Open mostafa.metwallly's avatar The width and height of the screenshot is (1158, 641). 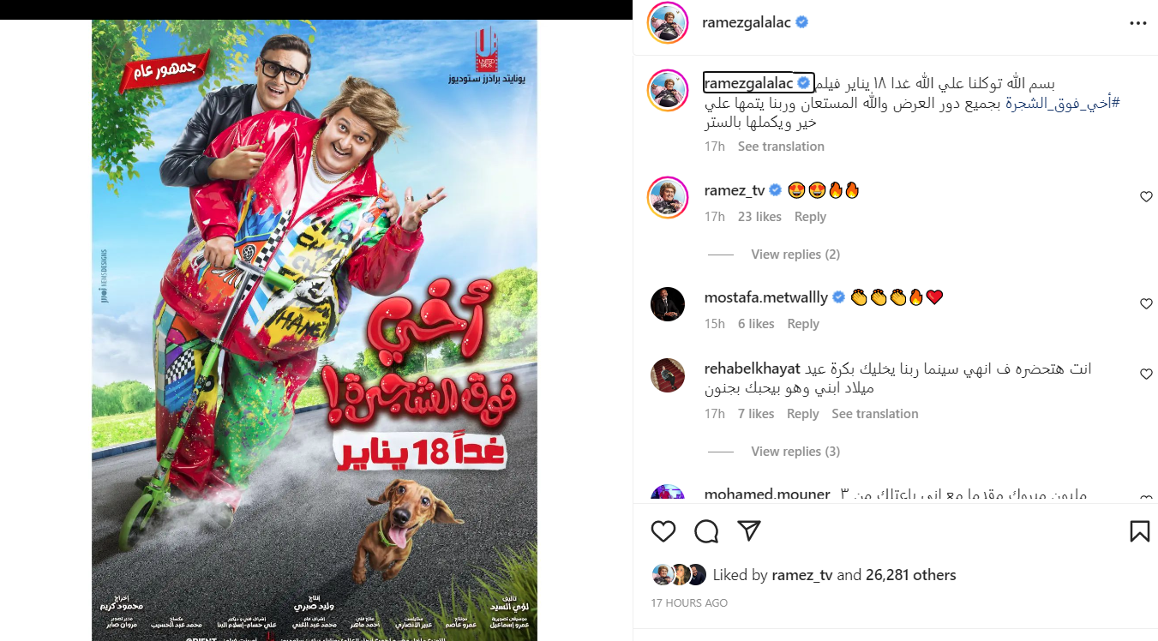point(668,304)
